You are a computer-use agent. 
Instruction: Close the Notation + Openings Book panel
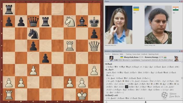click(182, 51)
